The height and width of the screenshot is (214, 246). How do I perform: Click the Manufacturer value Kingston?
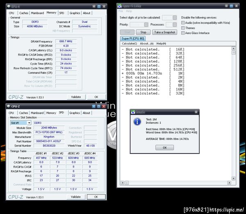coord(49,137)
